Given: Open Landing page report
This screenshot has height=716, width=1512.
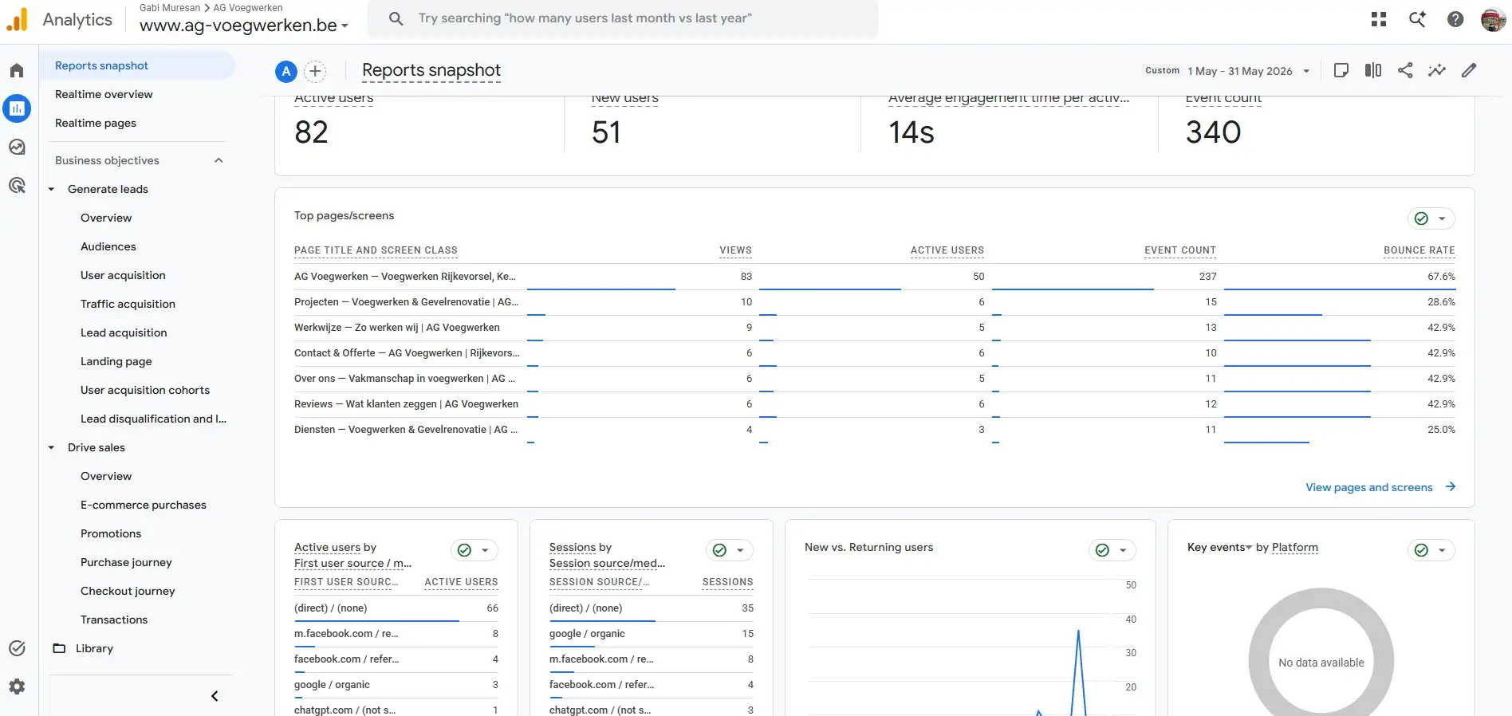Looking at the screenshot, I should click(x=116, y=361).
